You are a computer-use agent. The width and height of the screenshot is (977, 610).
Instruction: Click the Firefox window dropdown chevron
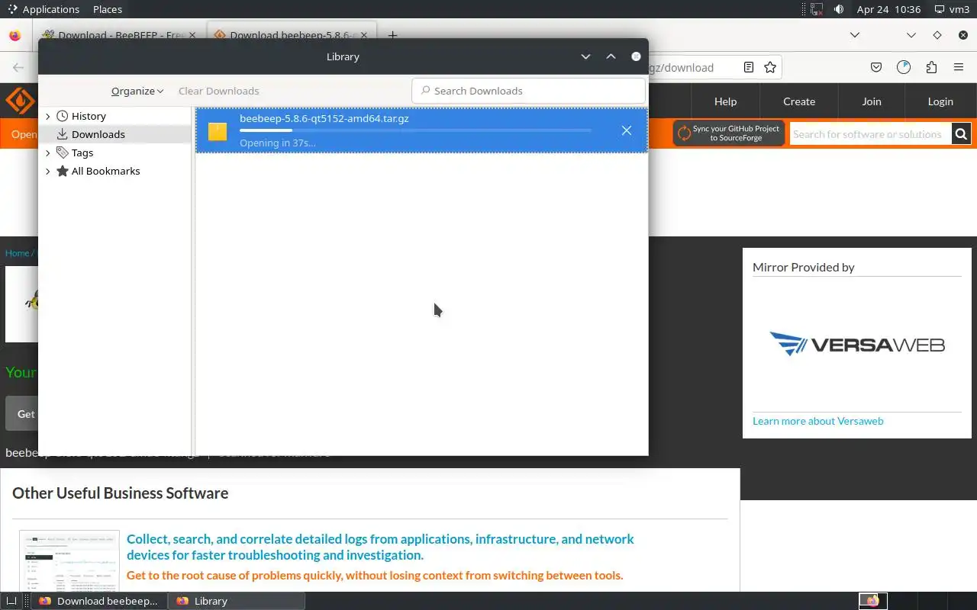pyautogui.click(x=911, y=35)
